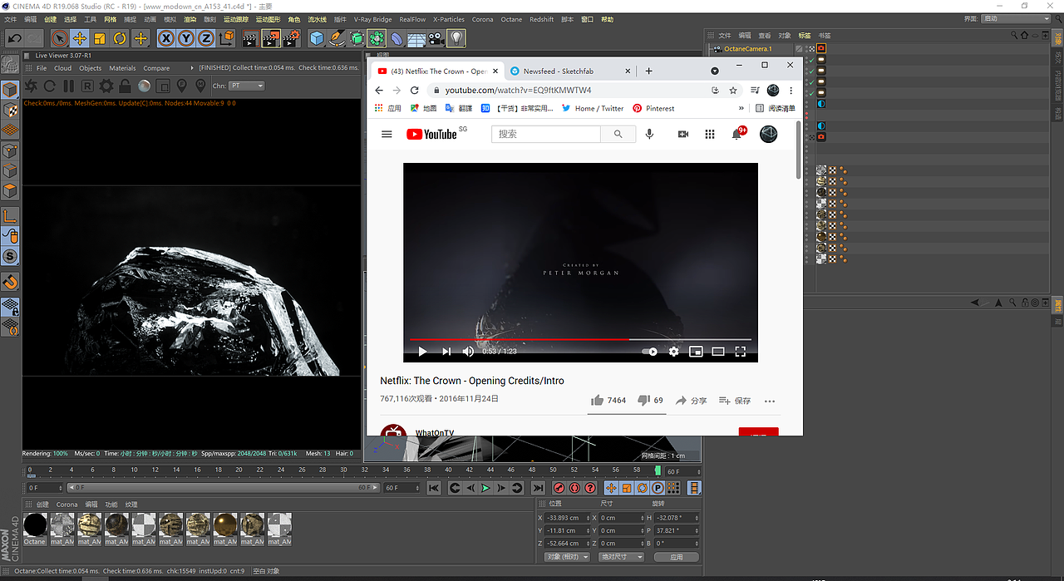Click the spline Pen tool icon
Screen dimensions: 1064x581
coord(337,38)
